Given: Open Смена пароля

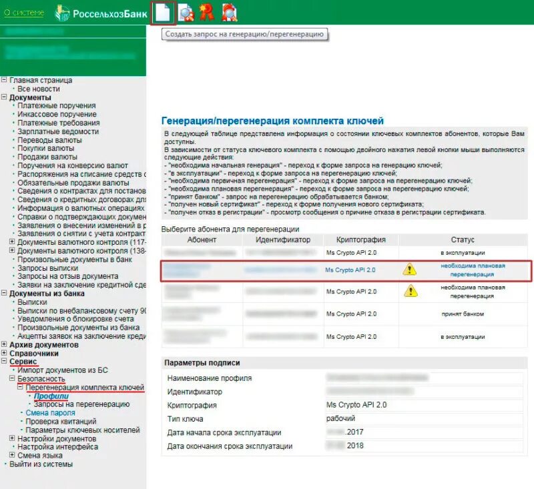Looking at the screenshot, I should (51, 413).
